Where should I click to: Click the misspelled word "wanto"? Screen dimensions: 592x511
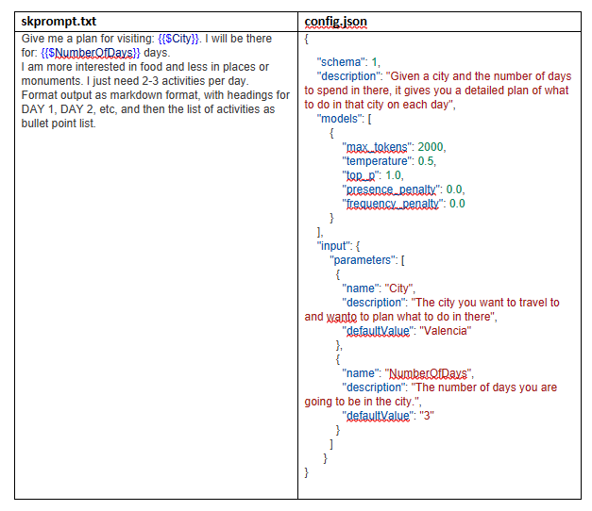click(x=341, y=317)
